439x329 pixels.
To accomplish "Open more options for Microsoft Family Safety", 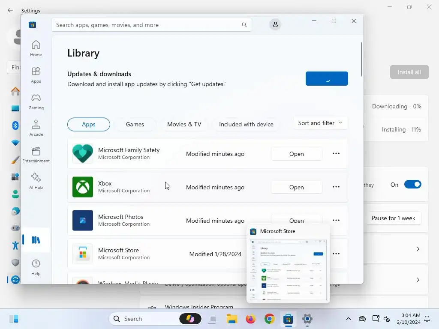I will pos(336,154).
